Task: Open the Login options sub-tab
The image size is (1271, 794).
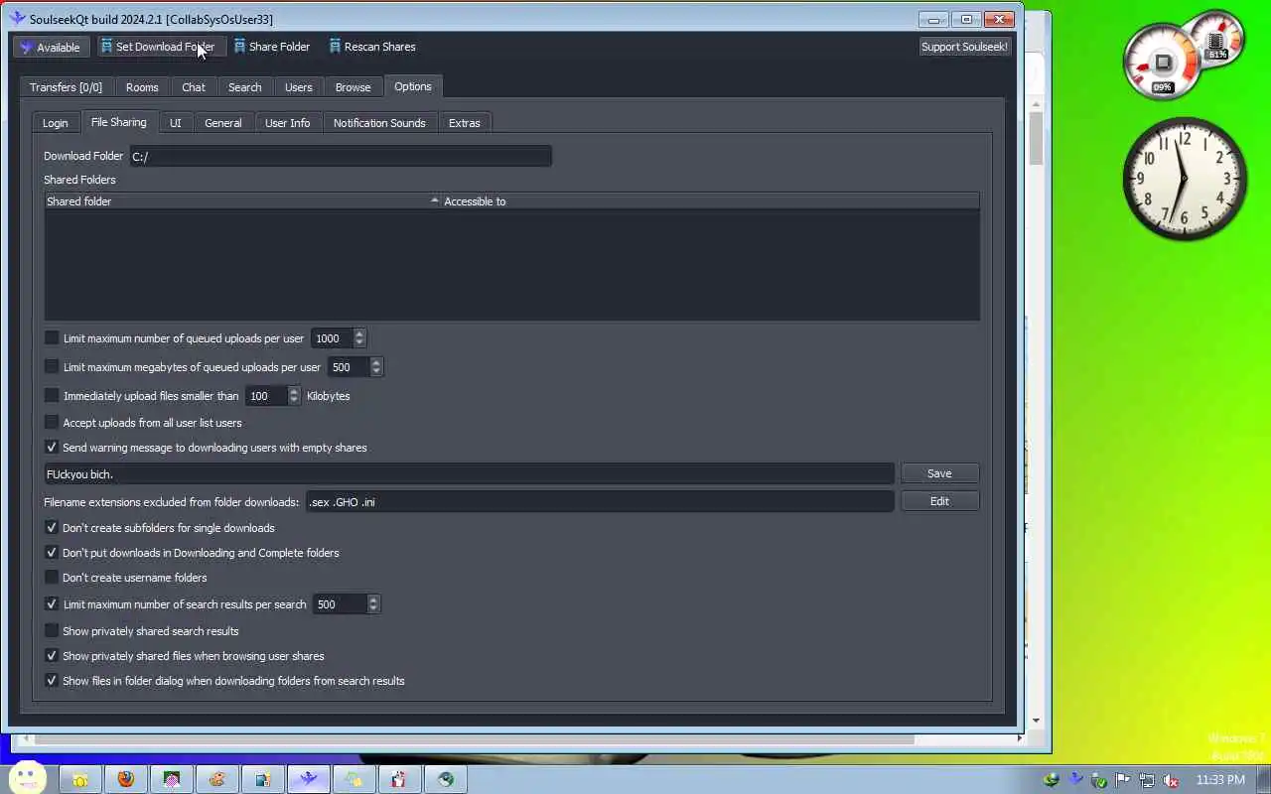Action: point(56,123)
